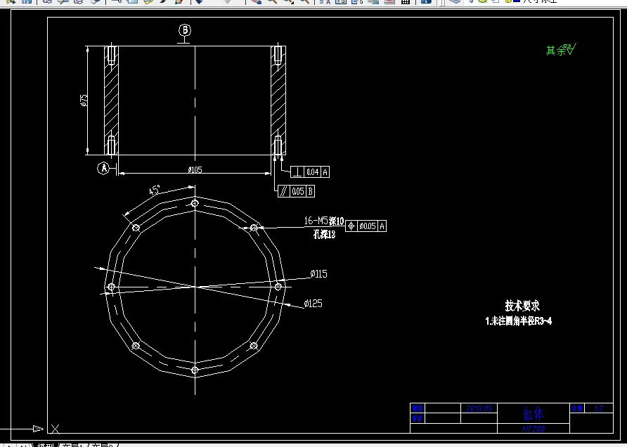Select the 16-M5深10 thread note
This screenshot has height=447, width=627.
[324, 221]
